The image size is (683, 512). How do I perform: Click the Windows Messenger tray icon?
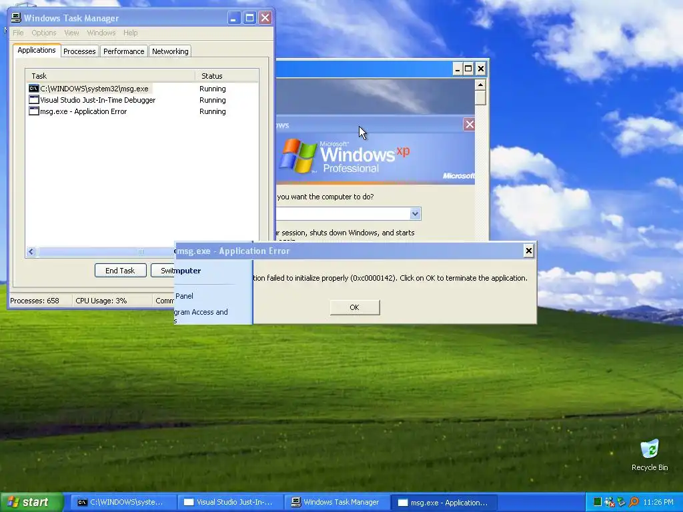tap(610, 502)
